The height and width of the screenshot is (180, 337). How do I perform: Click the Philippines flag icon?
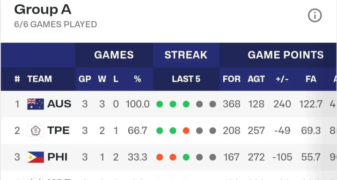(x=36, y=157)
